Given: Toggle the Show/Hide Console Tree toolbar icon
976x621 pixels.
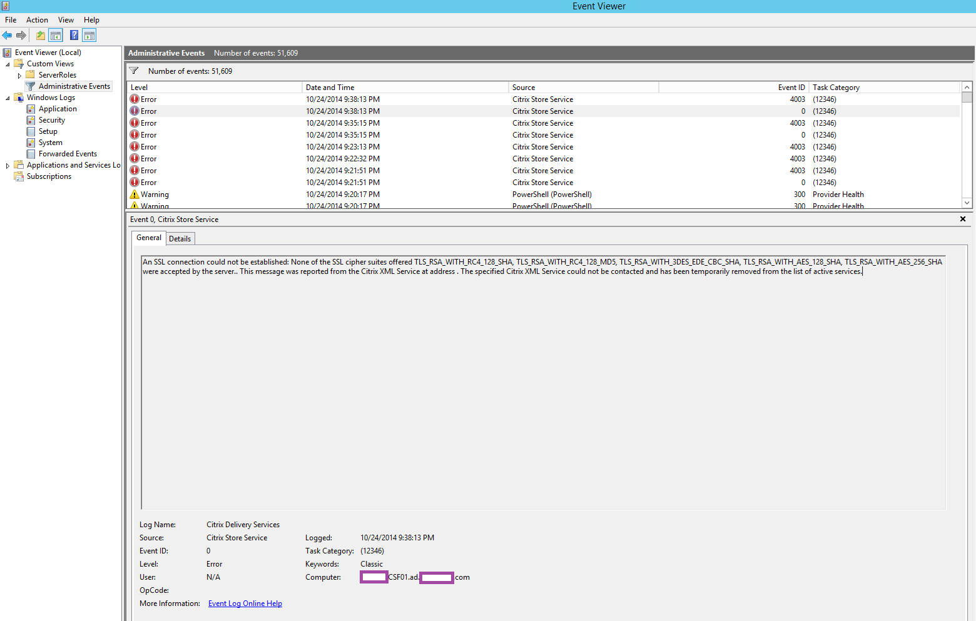Looking at the screenshot, I should pyautogui.click(x=56, y=36).
